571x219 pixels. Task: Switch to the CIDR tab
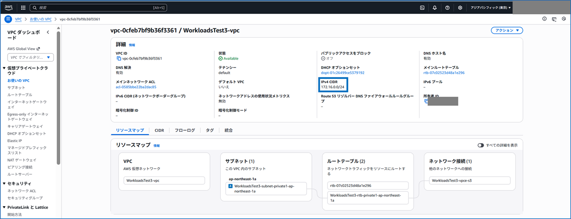pyautogui.click(x=159, y=130)
